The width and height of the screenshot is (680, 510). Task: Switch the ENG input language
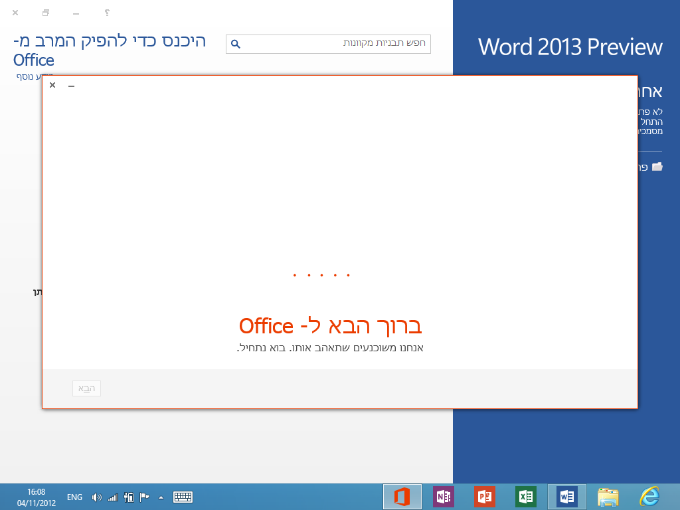74,497
